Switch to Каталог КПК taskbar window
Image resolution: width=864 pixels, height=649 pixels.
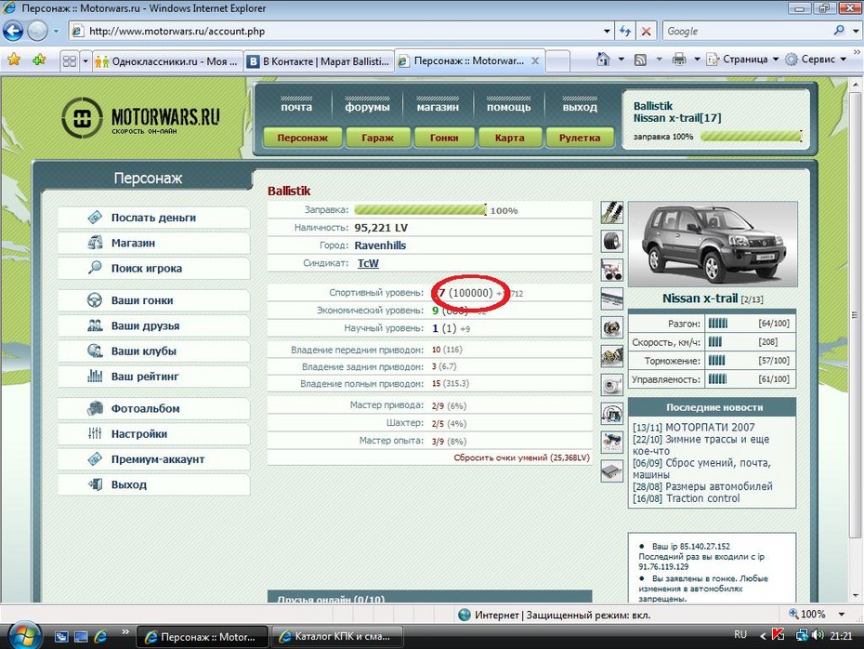click(338, 636)
